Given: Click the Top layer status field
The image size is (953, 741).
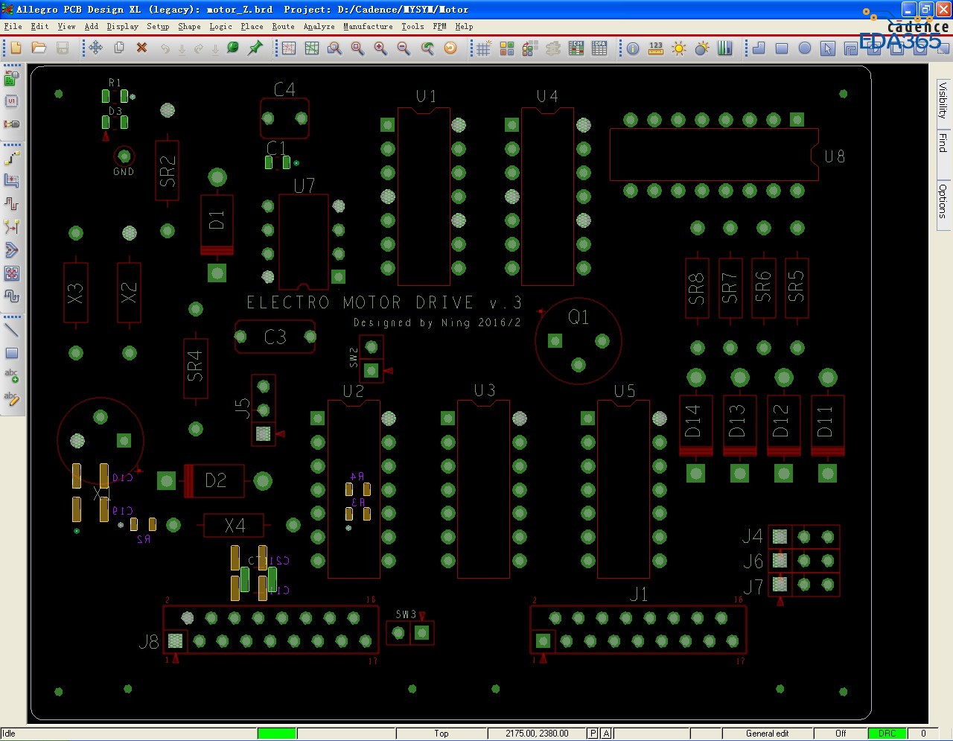Looking at the screenshot, I should coord(441,734).
